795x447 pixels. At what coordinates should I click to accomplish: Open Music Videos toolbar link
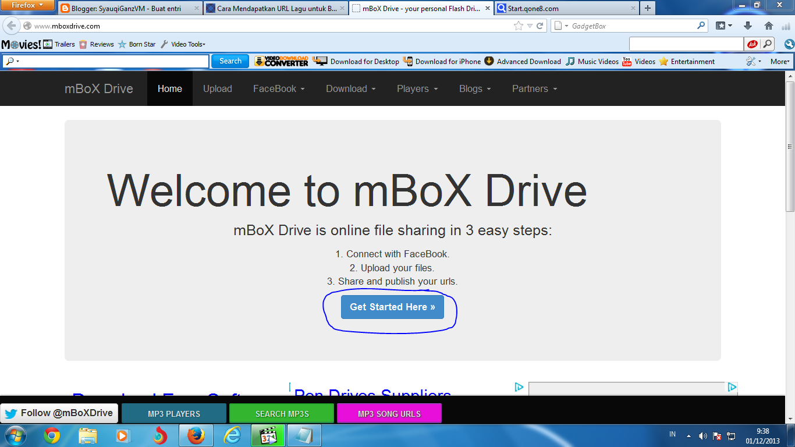pyautogui.click(x=592, y=61)
